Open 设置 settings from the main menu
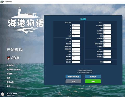The width and height of the screenshot is (125, 97). 8,78
